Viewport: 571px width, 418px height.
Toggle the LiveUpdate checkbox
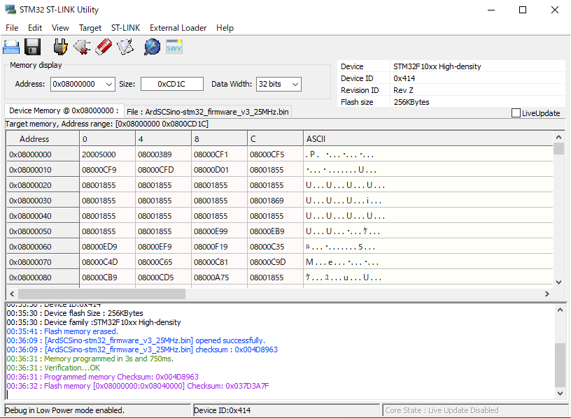coord(516,113)
